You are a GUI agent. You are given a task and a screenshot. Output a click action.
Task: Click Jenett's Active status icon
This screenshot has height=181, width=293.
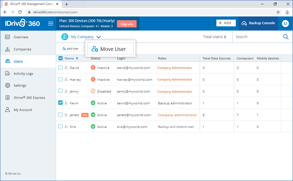click(x=93, y=115)
